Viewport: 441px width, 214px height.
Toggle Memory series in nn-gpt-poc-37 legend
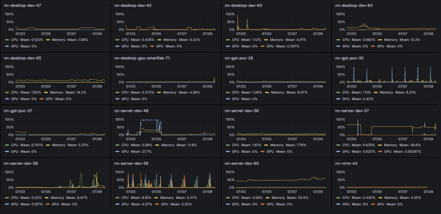(59, 145)
